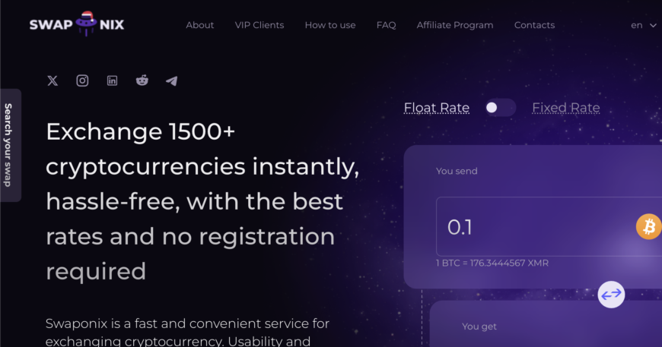Click the Swaponix logo
This screenshot has height=347, width=662.
pyautogui.click(x=77, y=24)
